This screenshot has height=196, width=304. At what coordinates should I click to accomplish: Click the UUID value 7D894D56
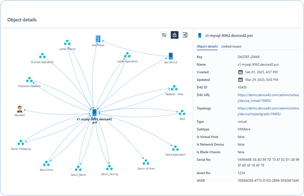(268, 181)
